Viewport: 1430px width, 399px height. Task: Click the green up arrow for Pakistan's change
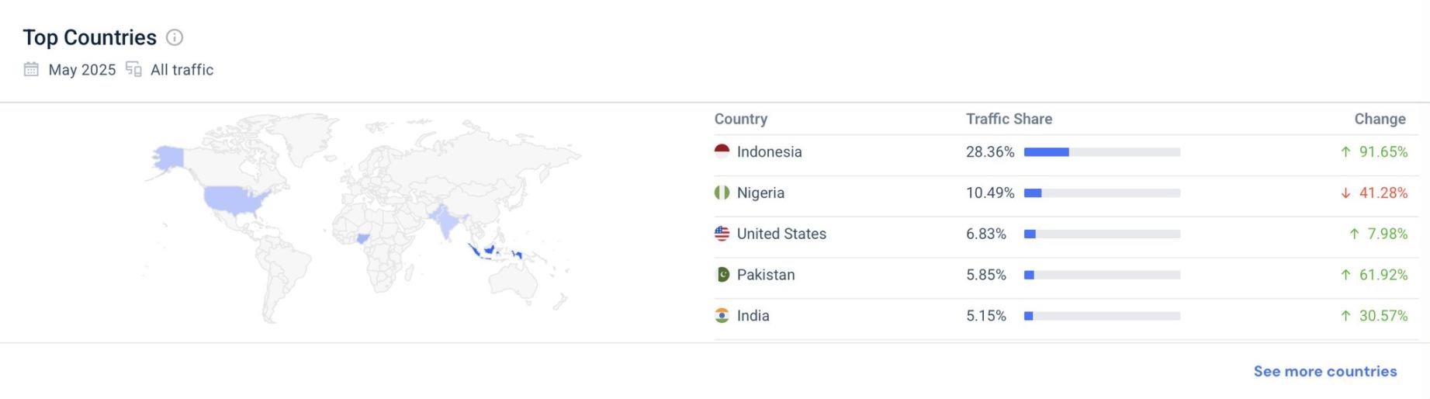1345,275
